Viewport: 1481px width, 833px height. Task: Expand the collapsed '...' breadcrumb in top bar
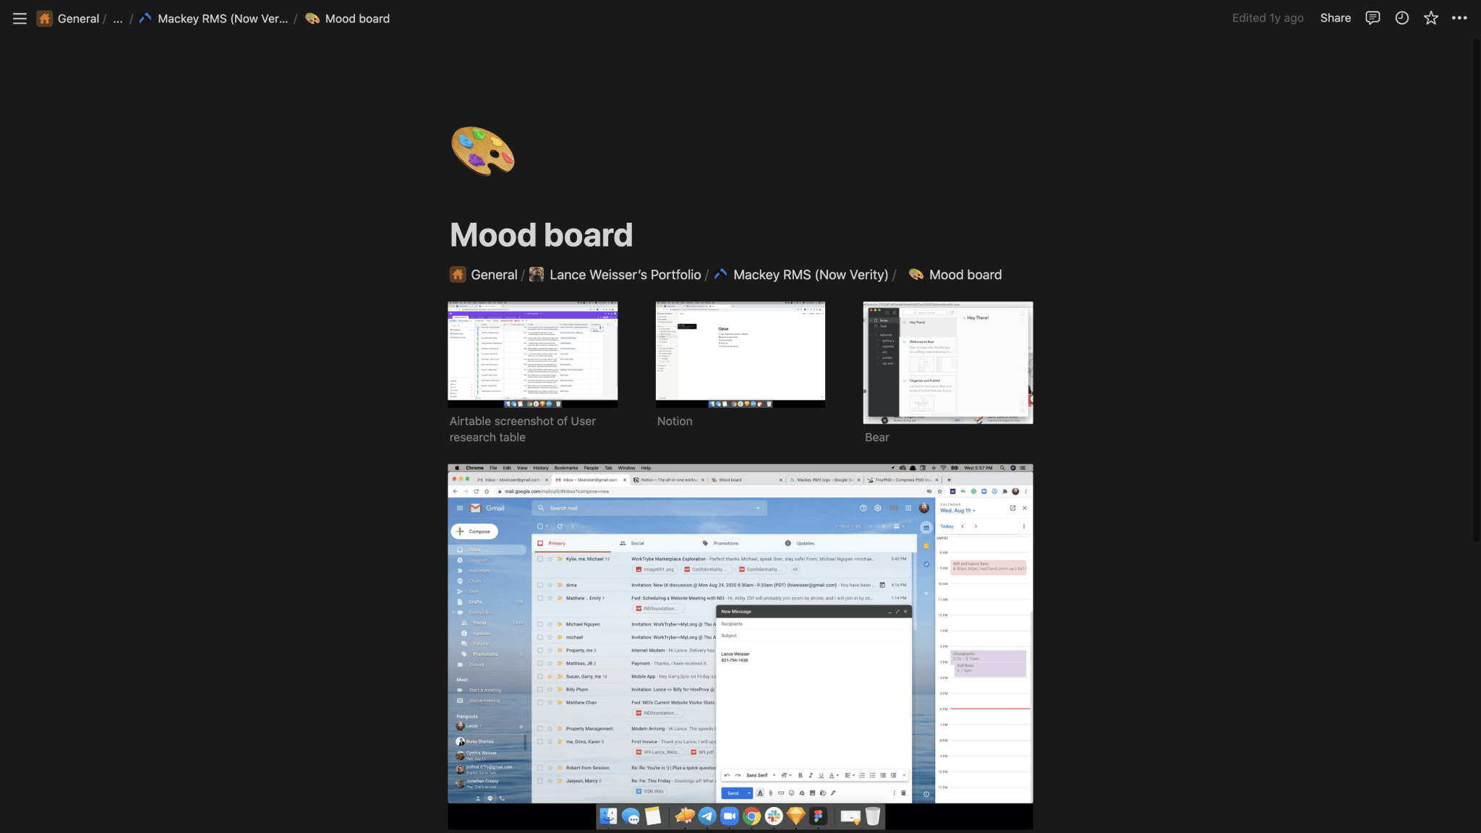tap(118, 19)
